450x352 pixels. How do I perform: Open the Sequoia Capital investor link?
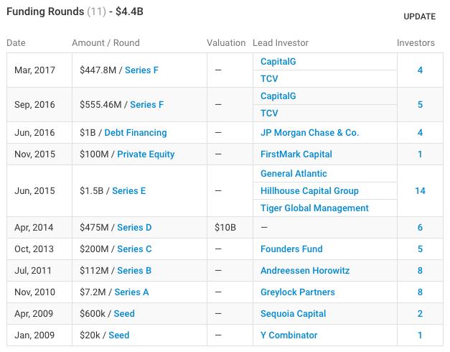tap(293, 314)
